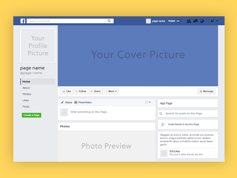Open the More actions dropdown

[111, 91]
